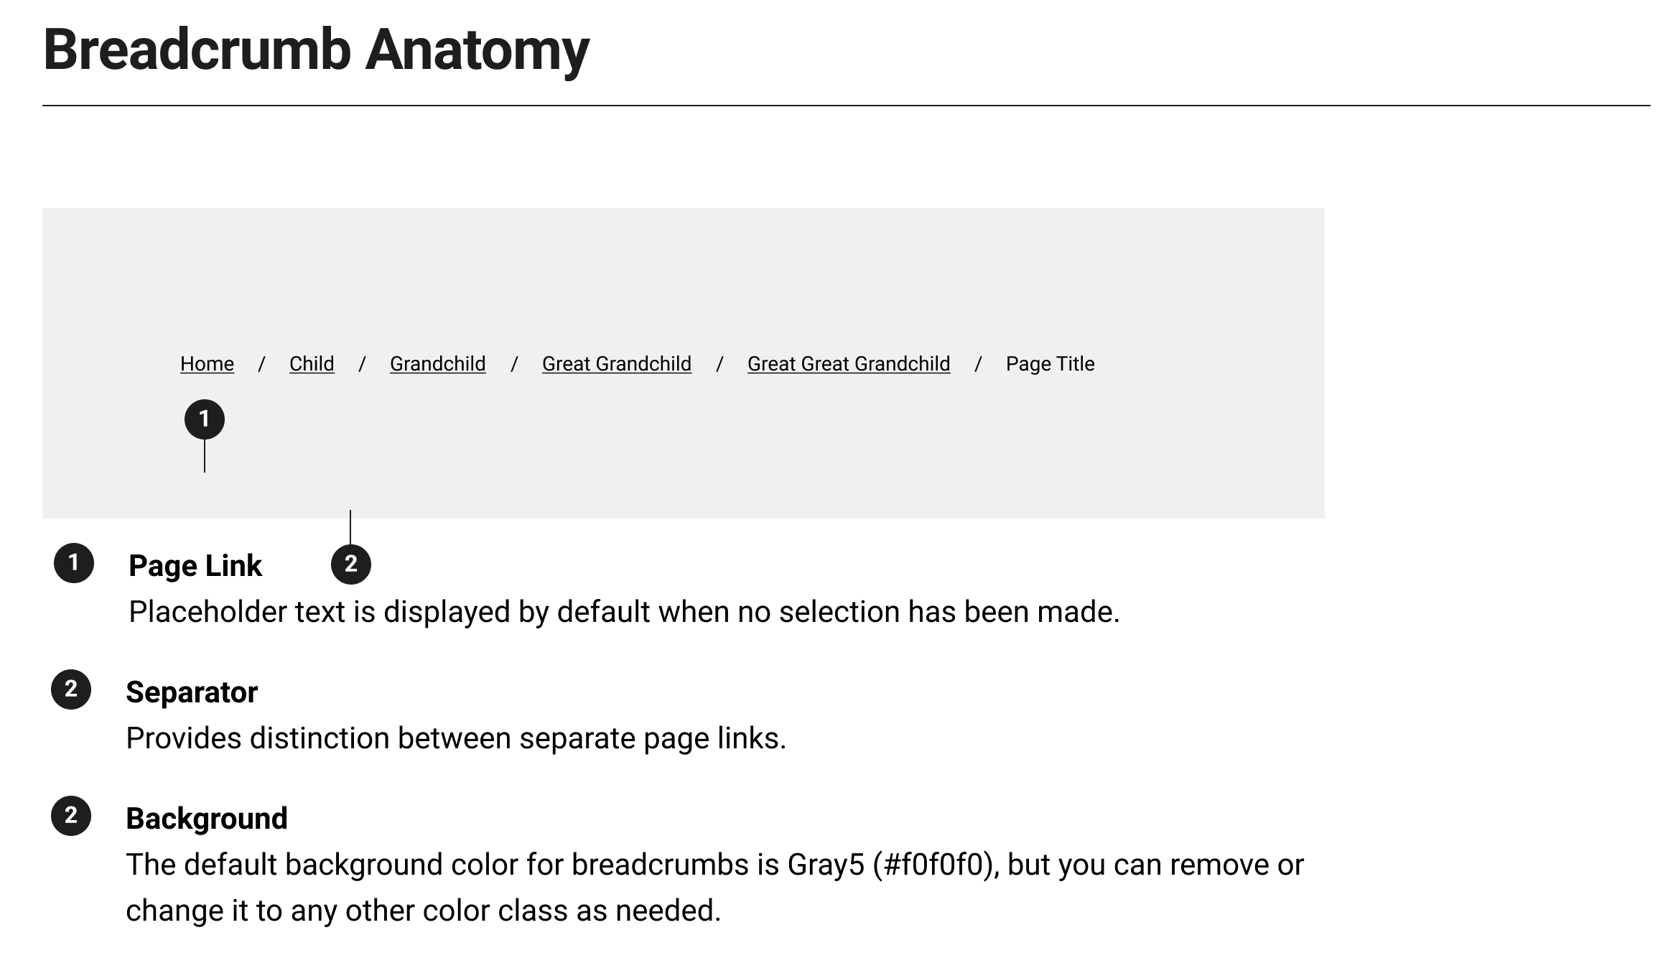Click the Background heading

(207, 819)
